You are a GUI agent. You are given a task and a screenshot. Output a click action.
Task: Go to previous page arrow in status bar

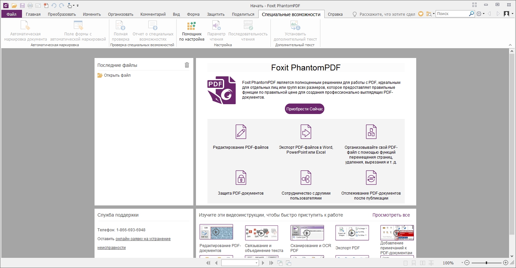pyautogui.click(x=216, y=263)
